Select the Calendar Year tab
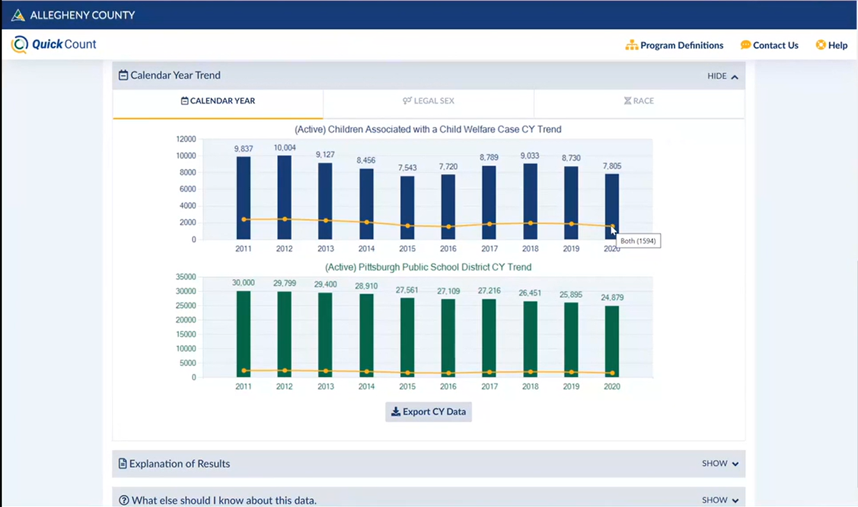The image size is (858, 507). click(x=218, y=101)
